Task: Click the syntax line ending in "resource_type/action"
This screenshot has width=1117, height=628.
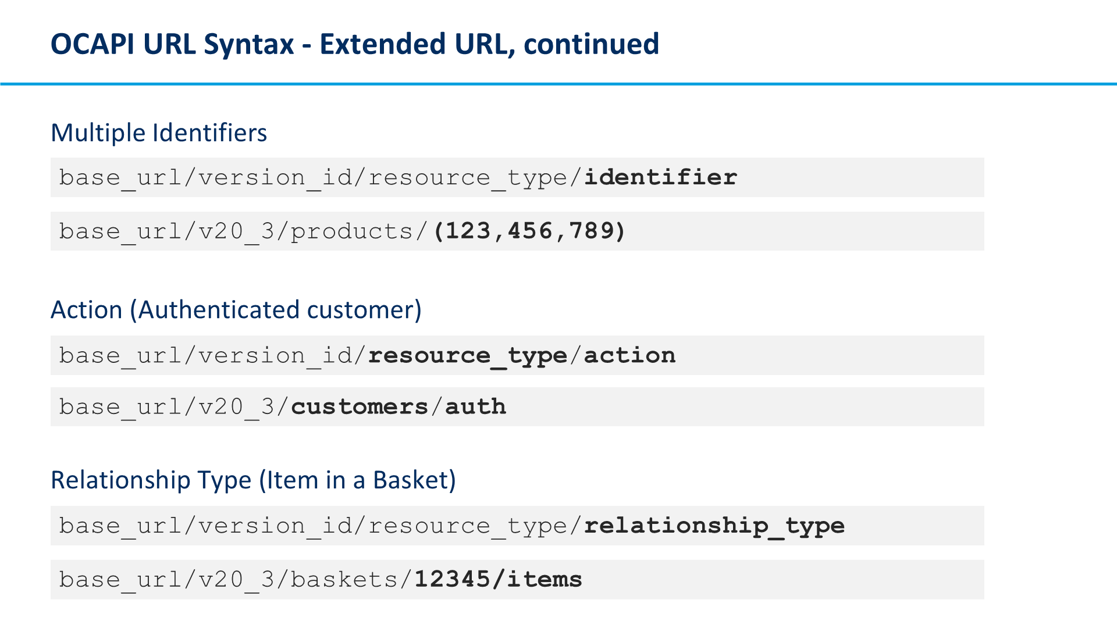Action: click(x=517, y=355)
